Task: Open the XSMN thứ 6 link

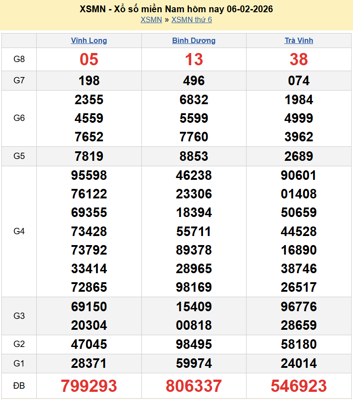Action: point(192,19)
